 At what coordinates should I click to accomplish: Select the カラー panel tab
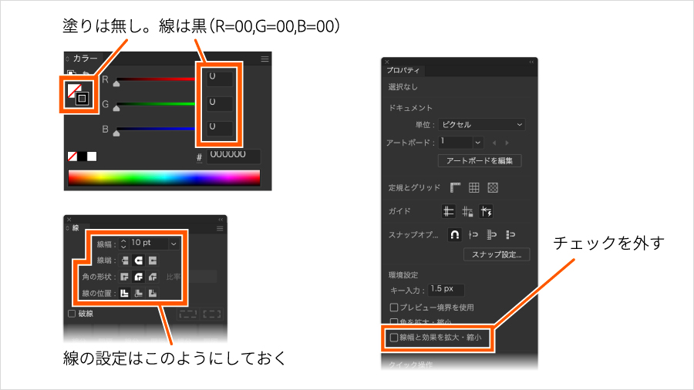tap(85, 59)
